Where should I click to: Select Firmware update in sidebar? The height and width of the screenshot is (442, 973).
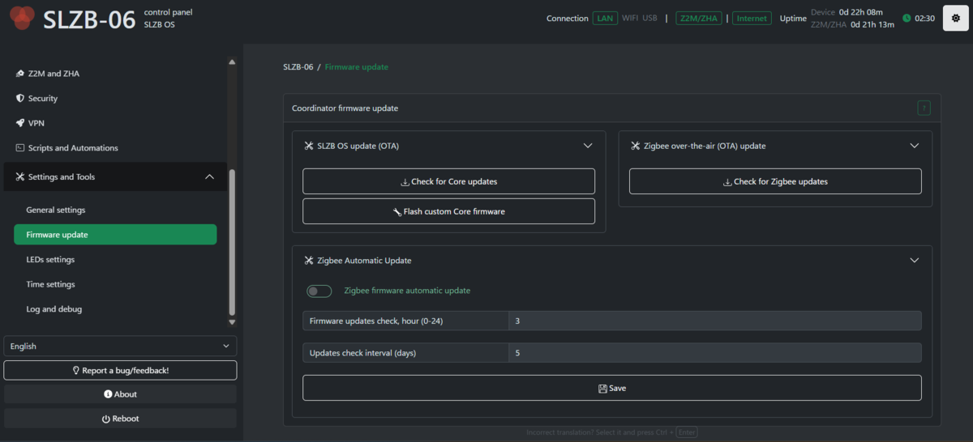[115, 235]
